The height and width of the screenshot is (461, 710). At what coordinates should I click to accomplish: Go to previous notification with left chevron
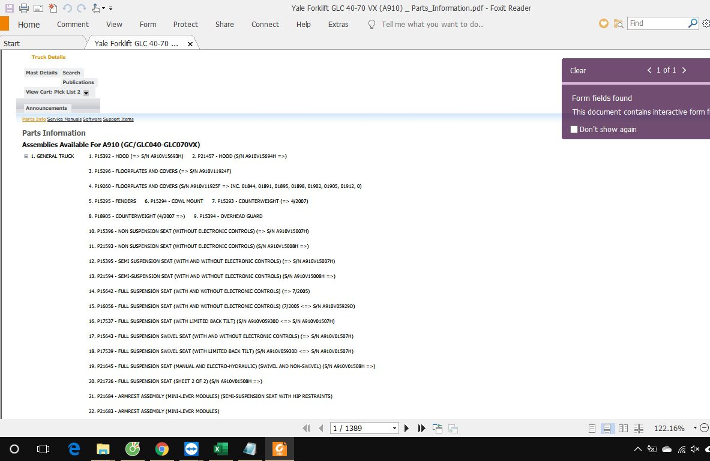tap(649, 70)
